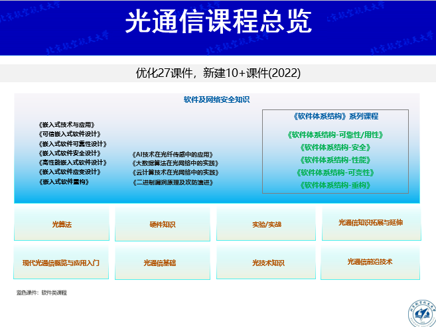Click 《嵌入式技术与应用》 course entry
The width and height of the screenshot is (436, 327).
68,125
